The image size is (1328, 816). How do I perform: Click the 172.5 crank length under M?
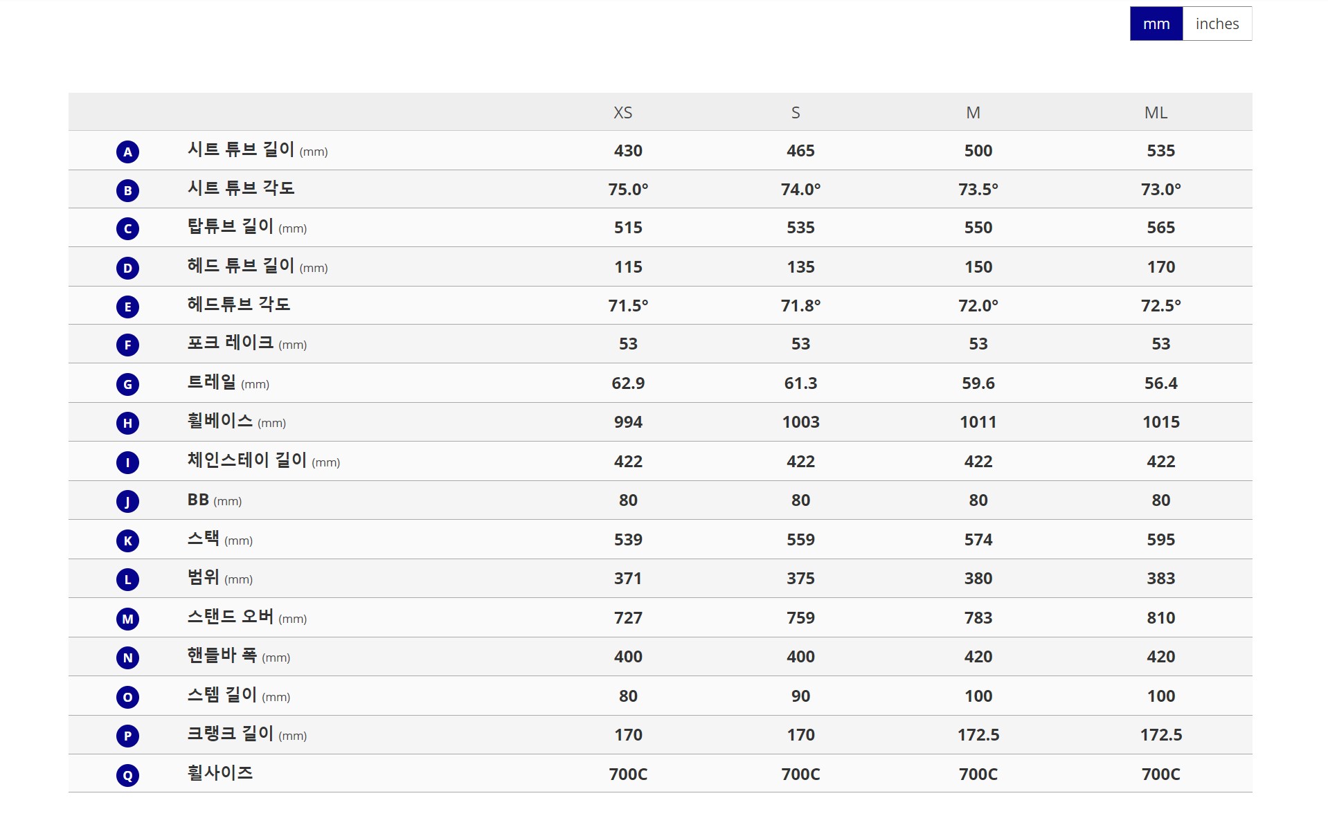[x=978, y=735]
